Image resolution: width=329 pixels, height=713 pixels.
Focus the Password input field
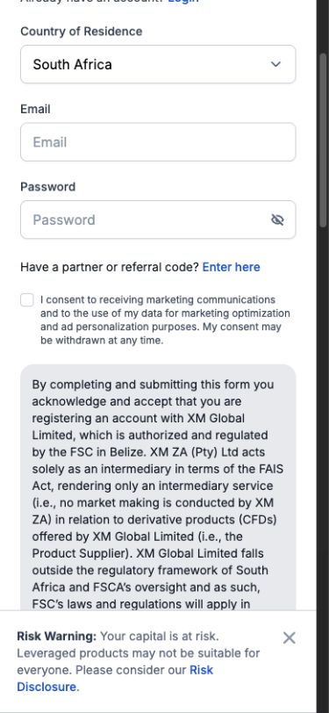(x=158, y=220)
